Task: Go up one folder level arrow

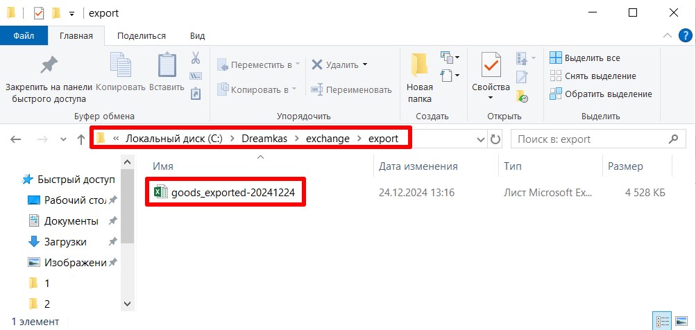Action: [x=80, y=139]
